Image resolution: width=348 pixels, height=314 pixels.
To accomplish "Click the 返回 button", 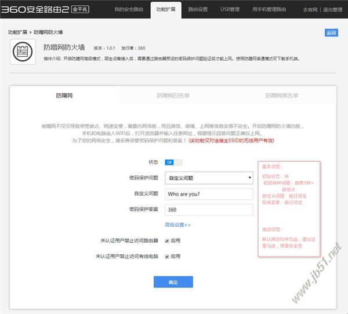I will [331, 33].
